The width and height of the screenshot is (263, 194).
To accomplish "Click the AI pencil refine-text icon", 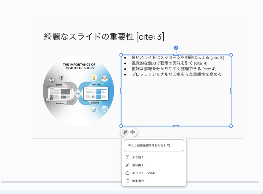I will pos(125,132).
